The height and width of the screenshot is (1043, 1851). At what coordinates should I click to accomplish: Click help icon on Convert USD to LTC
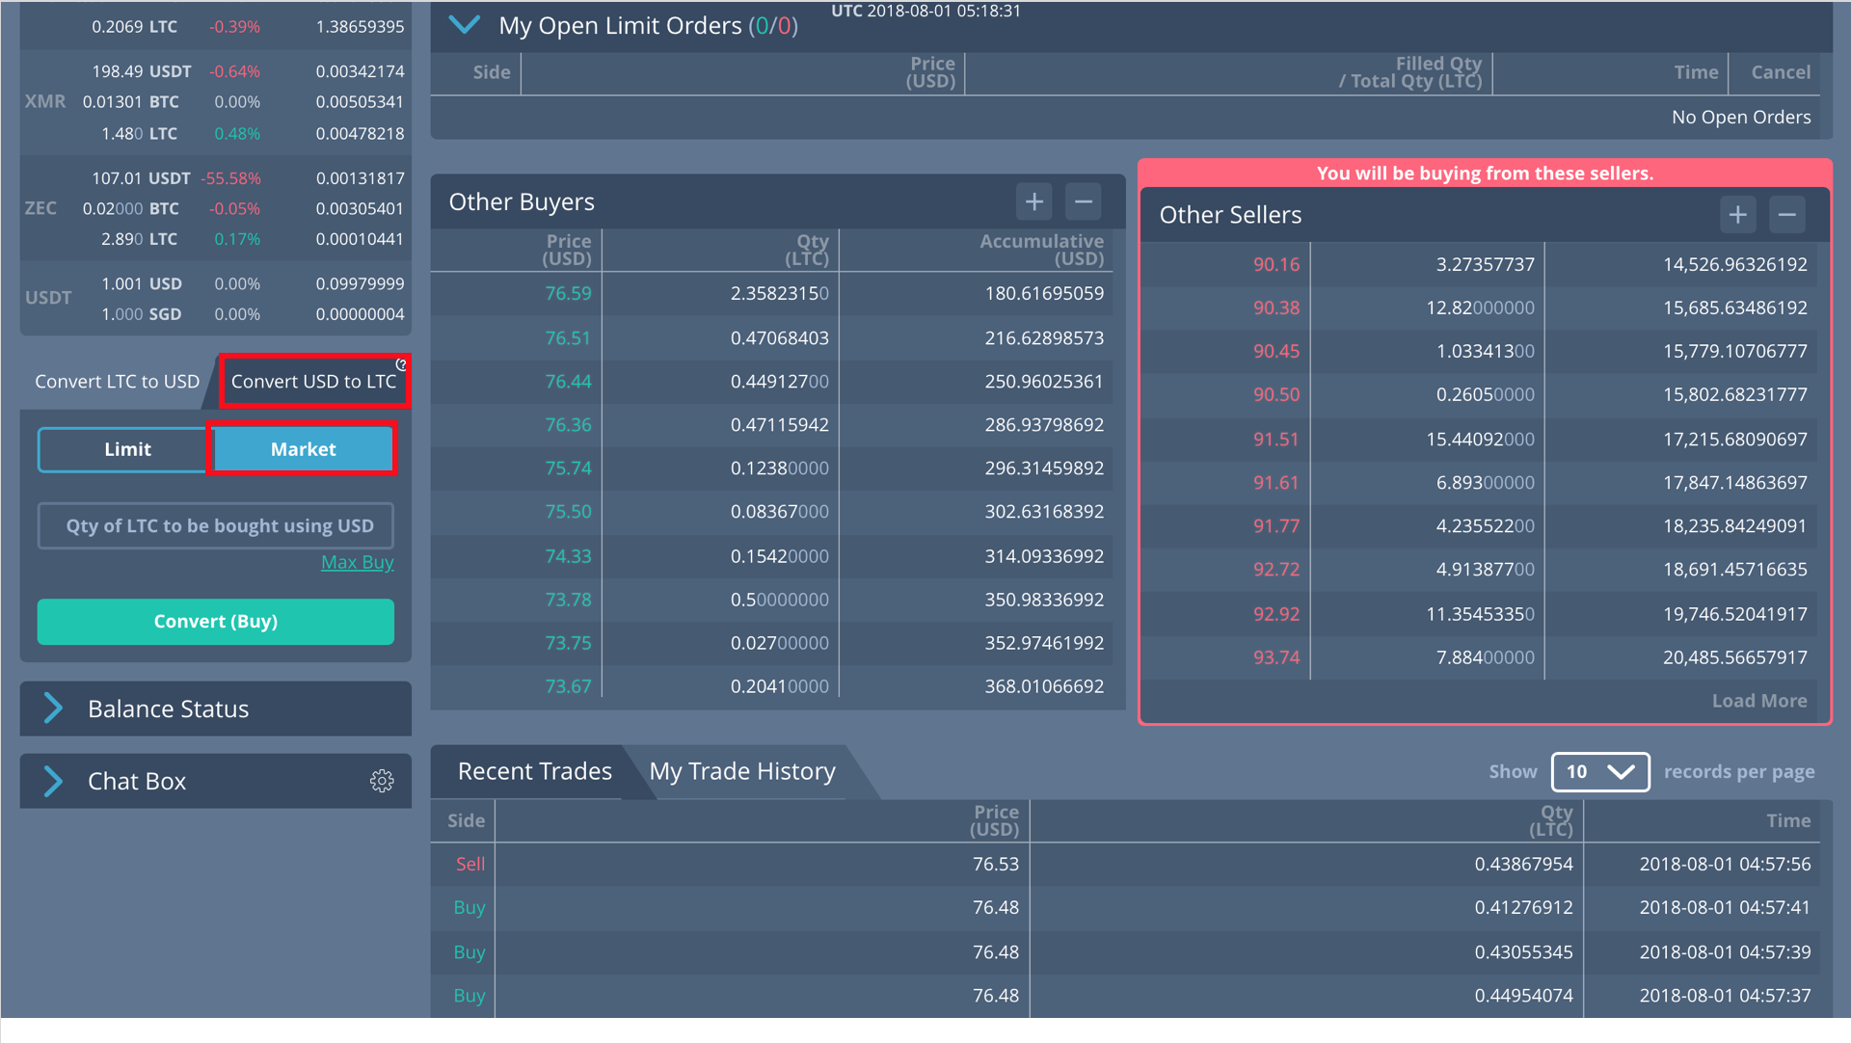coord(401,365)
